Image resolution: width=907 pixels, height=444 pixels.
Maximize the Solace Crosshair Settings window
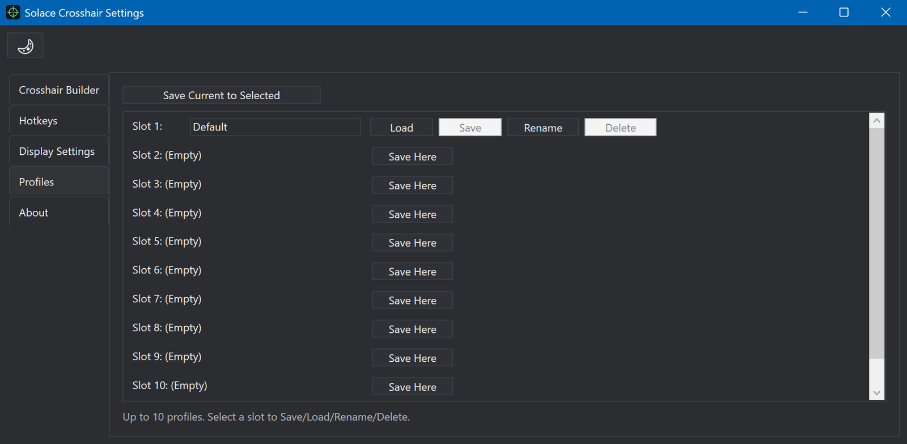point(844,12)
